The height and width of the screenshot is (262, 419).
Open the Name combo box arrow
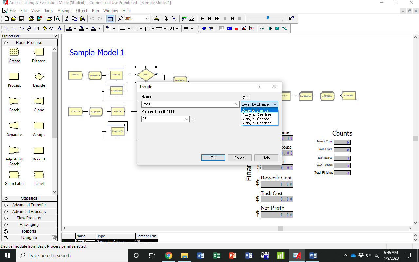coord(237,104)
